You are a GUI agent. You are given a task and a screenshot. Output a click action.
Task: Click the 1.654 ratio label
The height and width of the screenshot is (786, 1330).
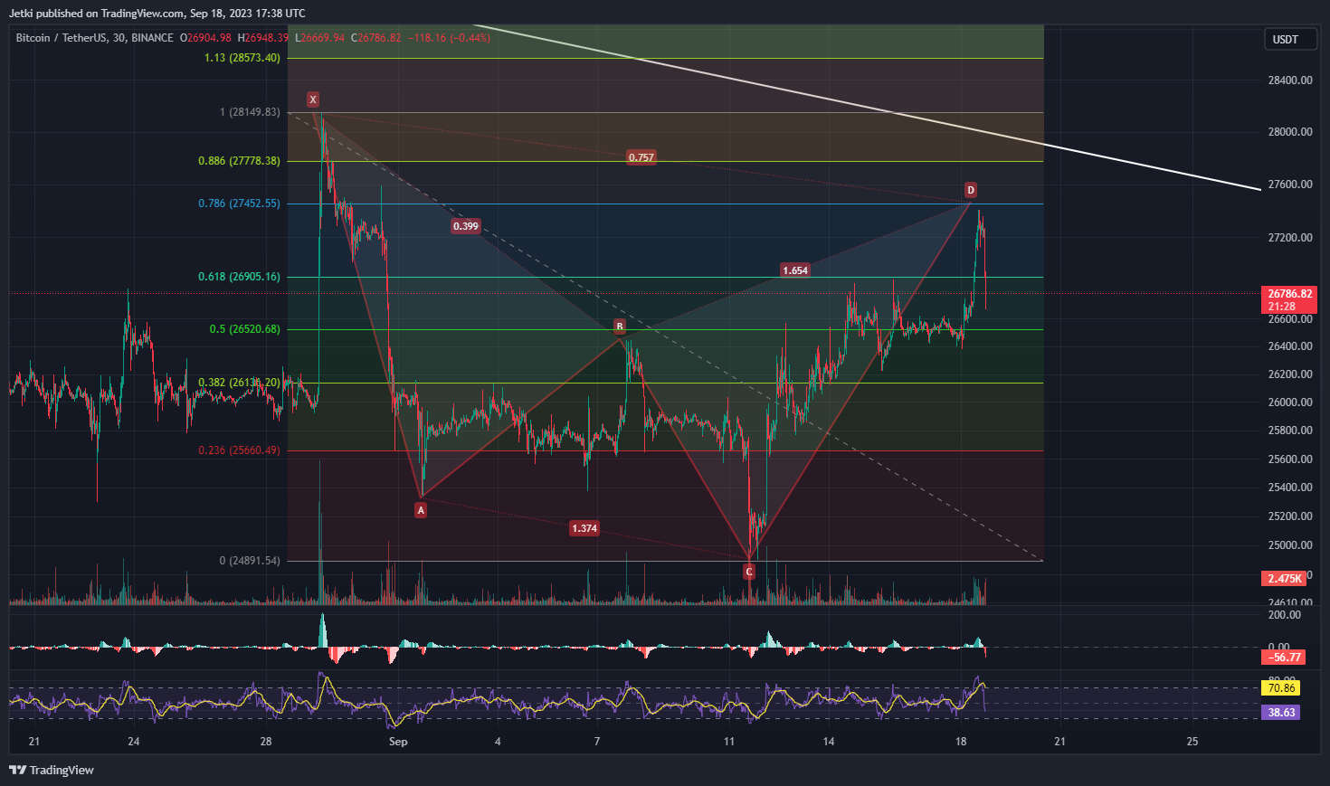(794, 270)
